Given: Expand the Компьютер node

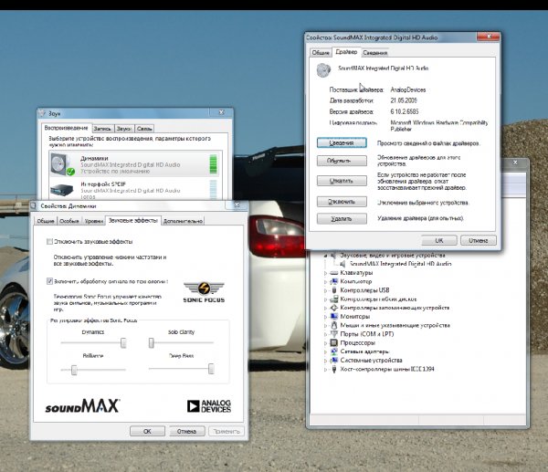Looking at the screenshot, I should (326, 281).
